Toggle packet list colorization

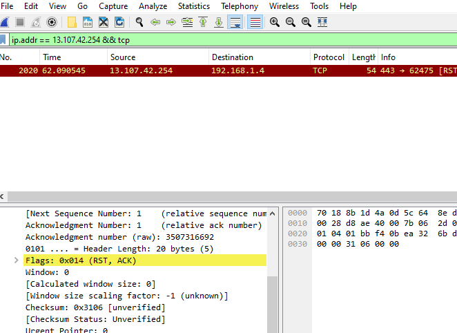pyautogui.click(x=255, y=22)
